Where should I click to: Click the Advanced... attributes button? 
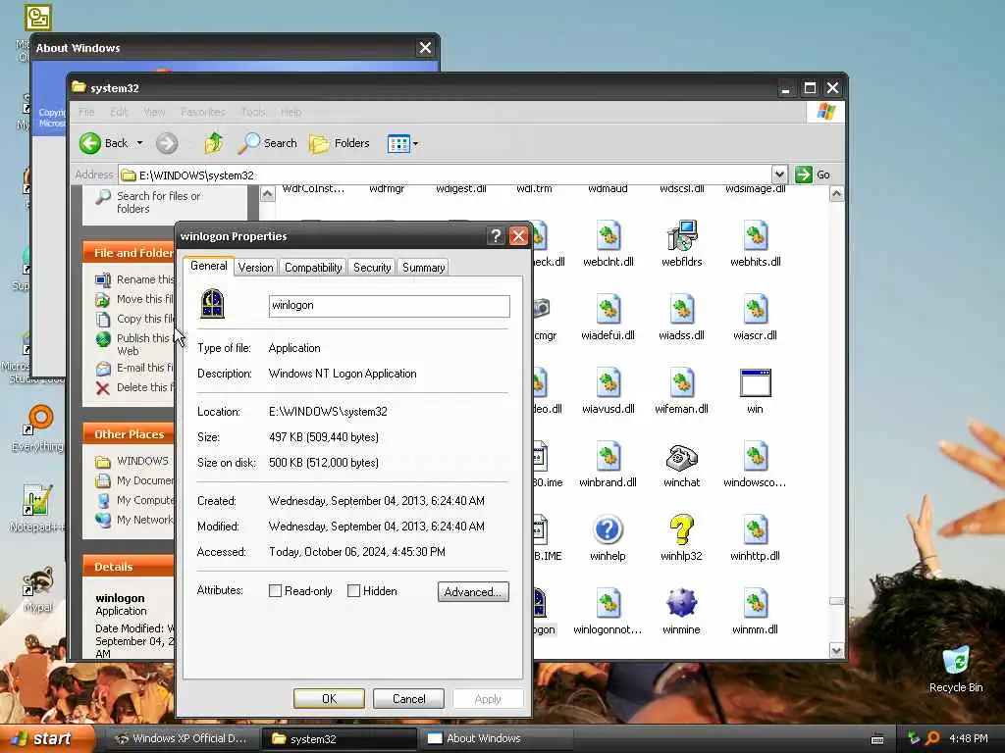(473, 591)
